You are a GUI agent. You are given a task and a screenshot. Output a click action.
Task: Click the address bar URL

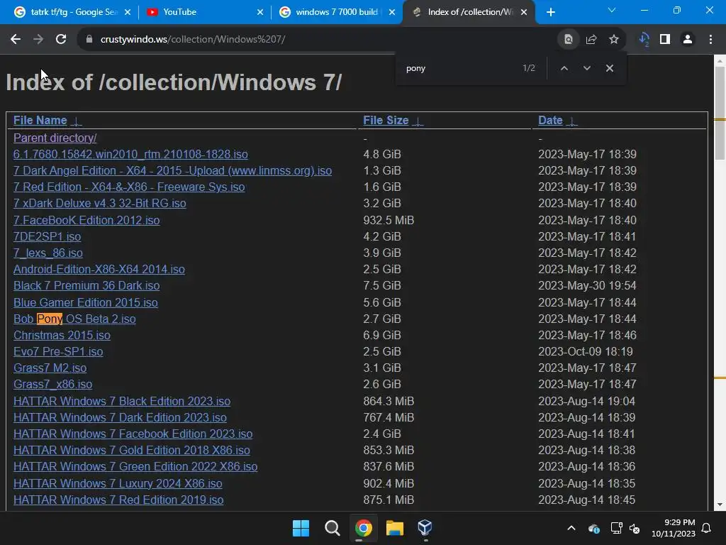click(x=193, y=40)
